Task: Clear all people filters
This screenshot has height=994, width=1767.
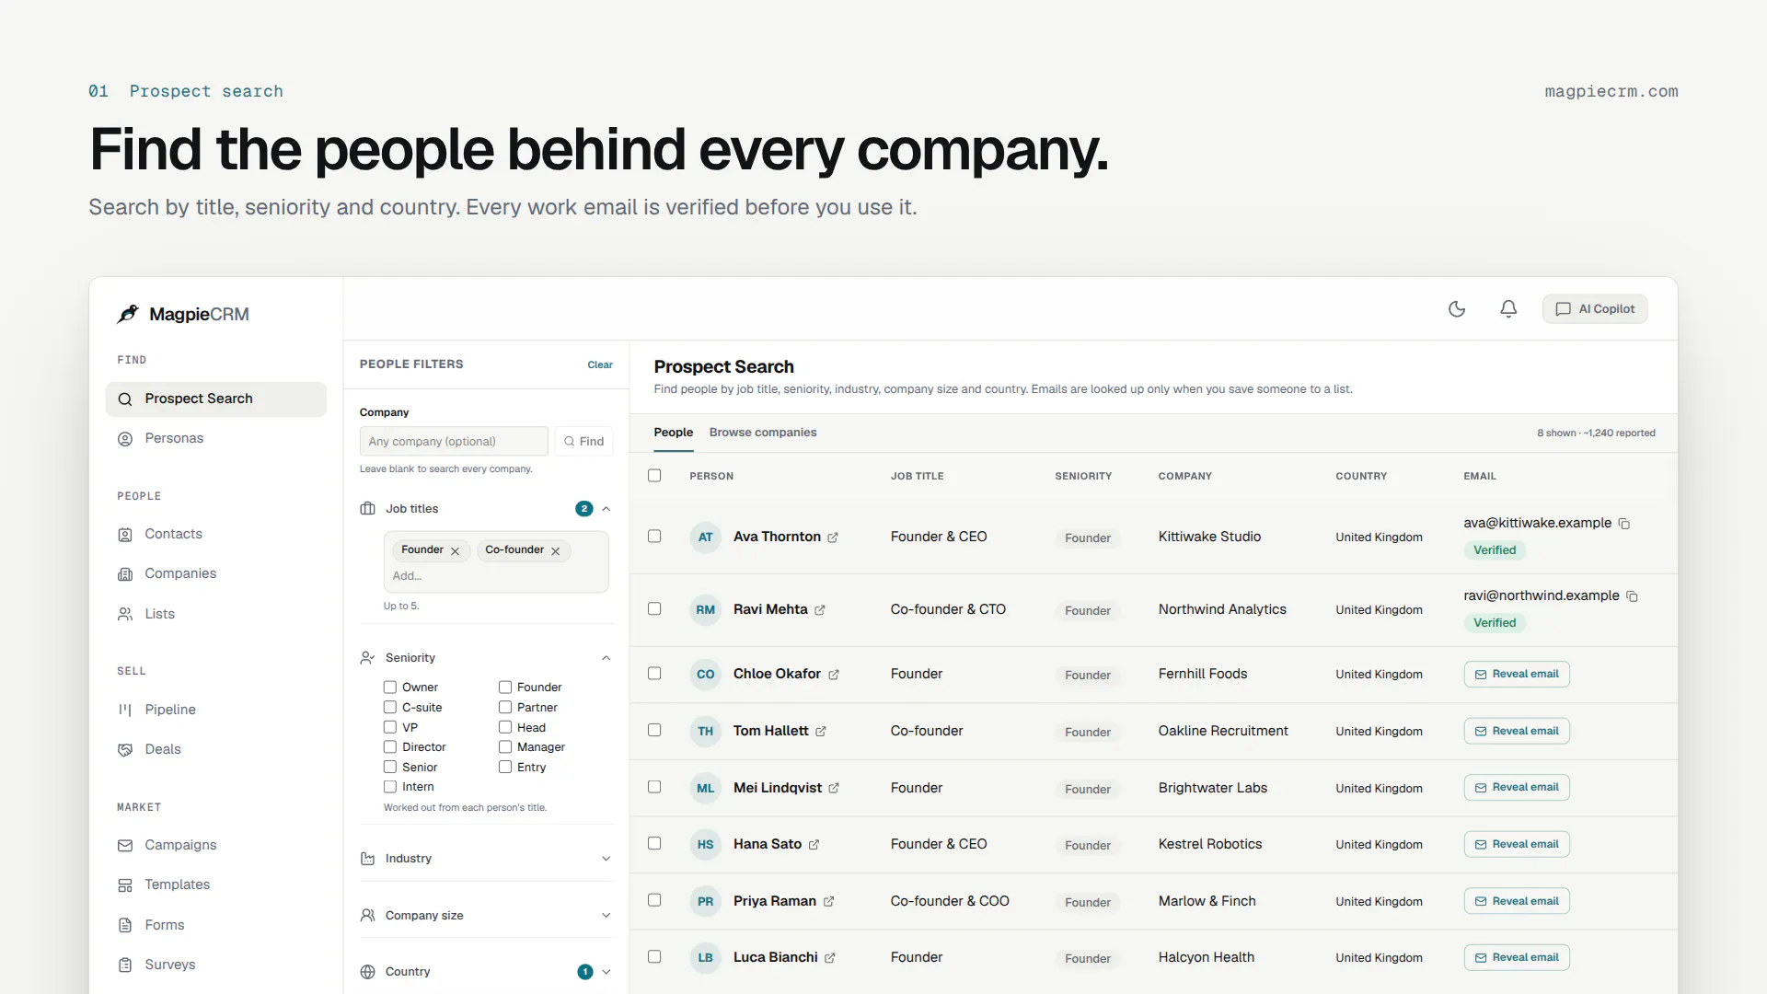Action: tap(600, 365)
